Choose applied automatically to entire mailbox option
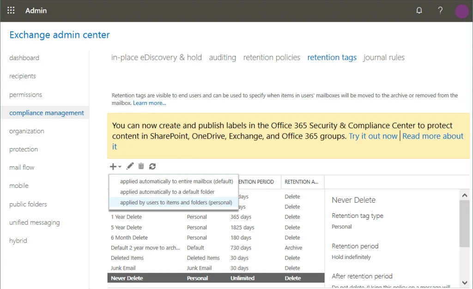 (176, 181)
